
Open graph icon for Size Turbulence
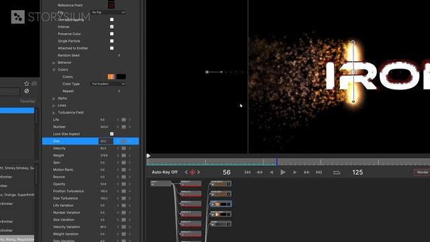pos(124,198)
